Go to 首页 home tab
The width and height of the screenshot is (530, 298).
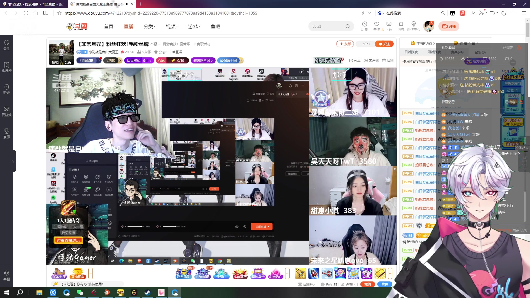click(108, 26)
